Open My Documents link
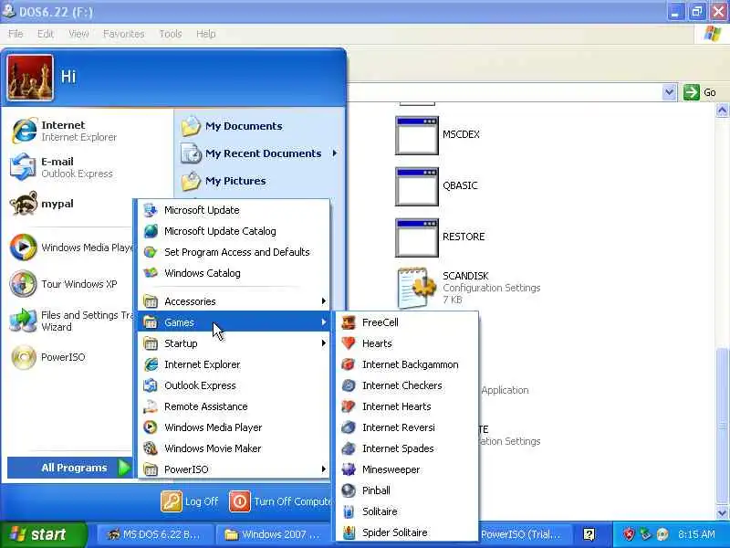Screen dimensions: 730x548 pos(232,126)
